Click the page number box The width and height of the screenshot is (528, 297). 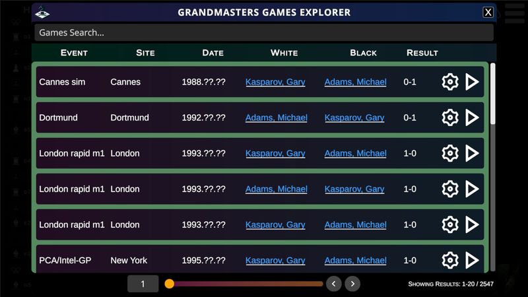click(143, 284)
